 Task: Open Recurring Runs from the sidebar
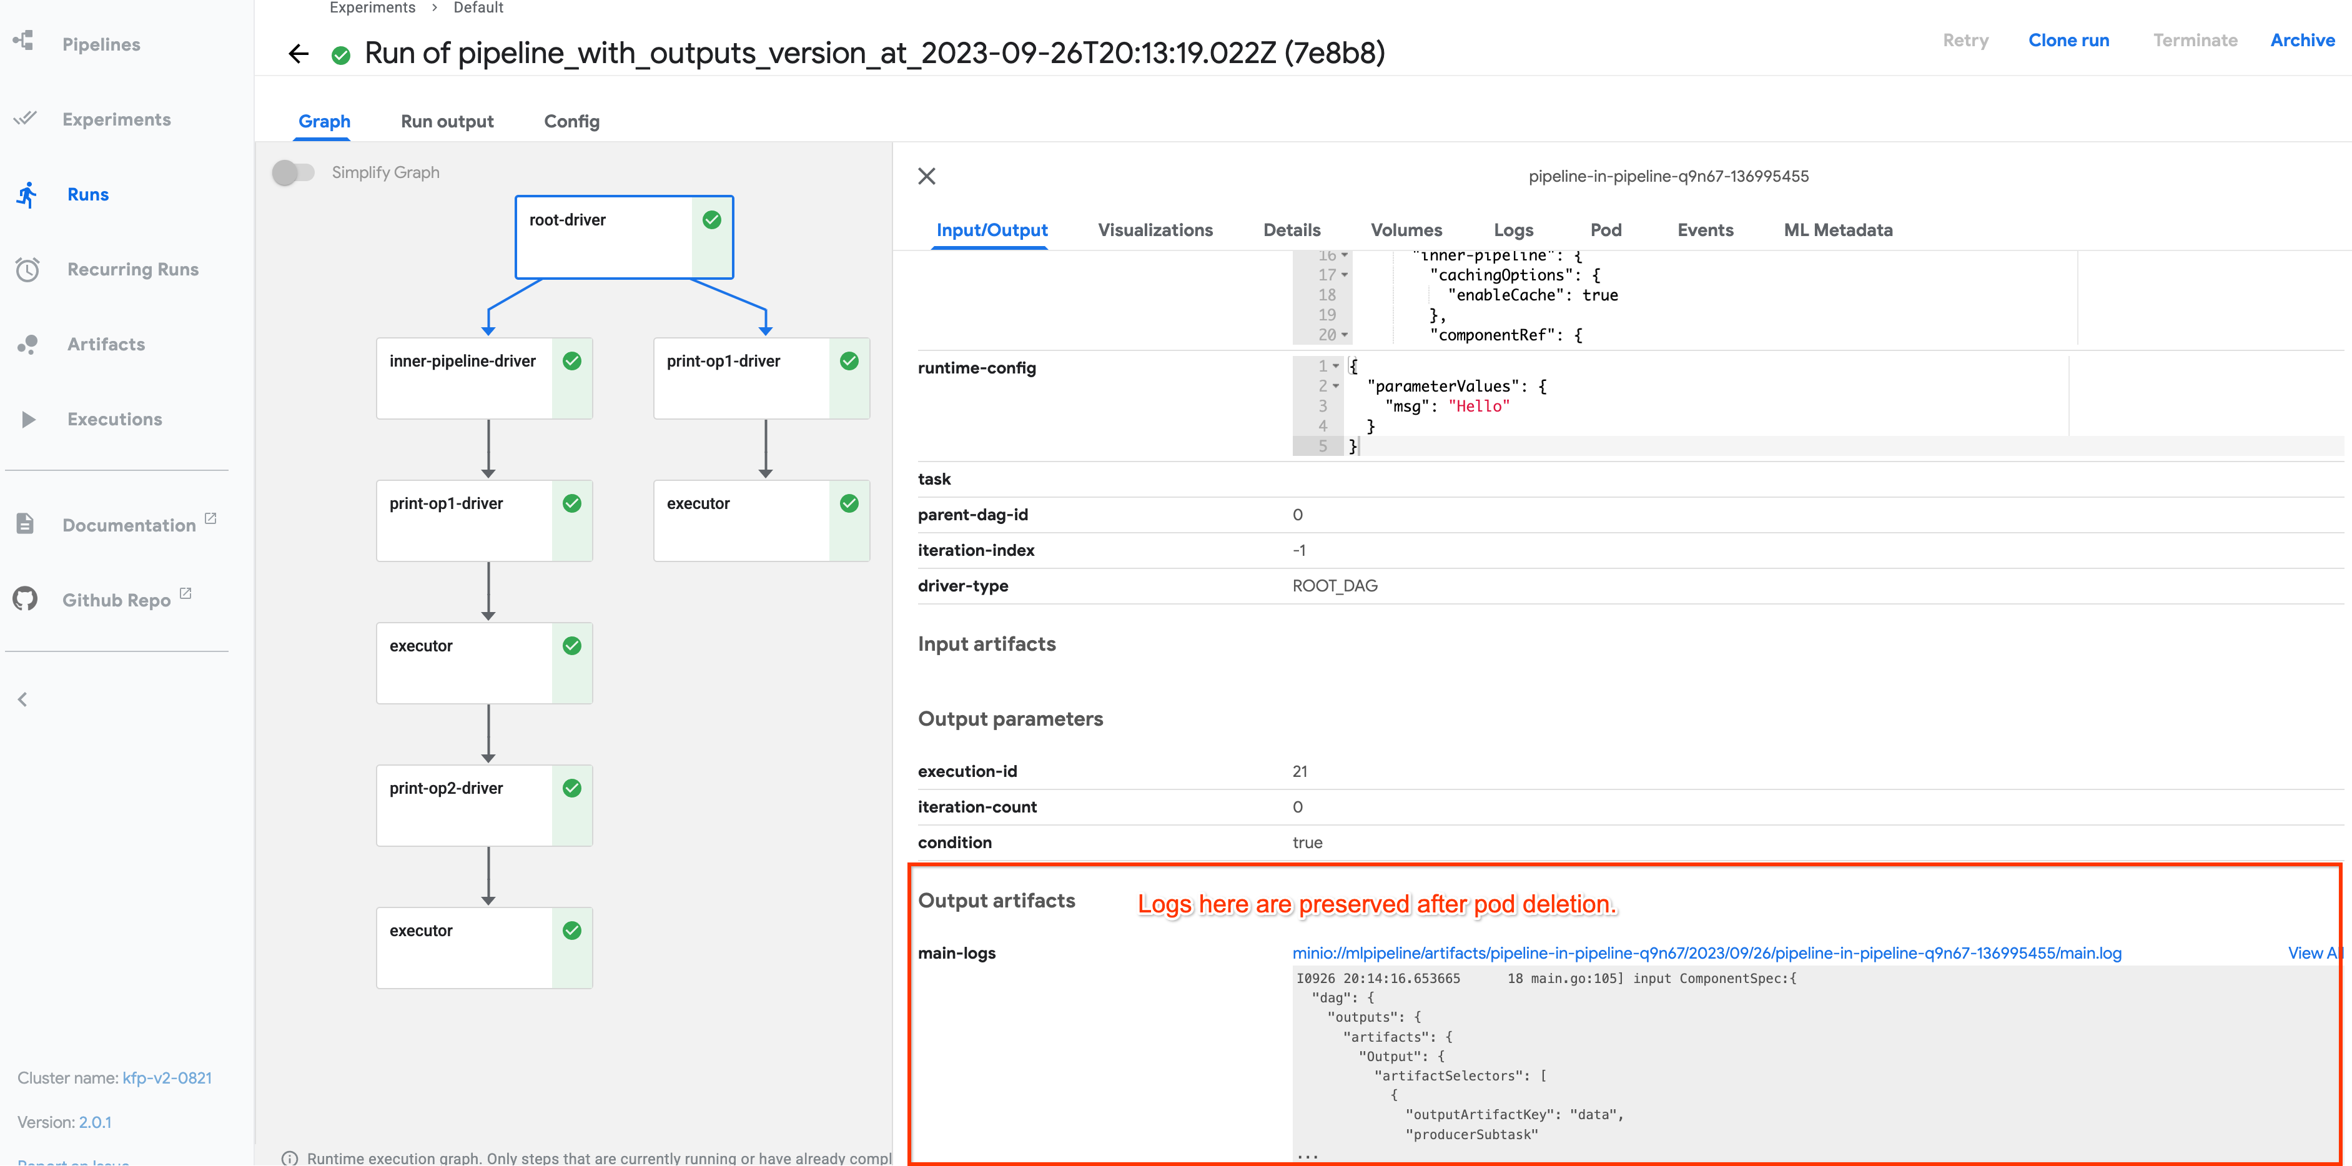tap(132, 269)
